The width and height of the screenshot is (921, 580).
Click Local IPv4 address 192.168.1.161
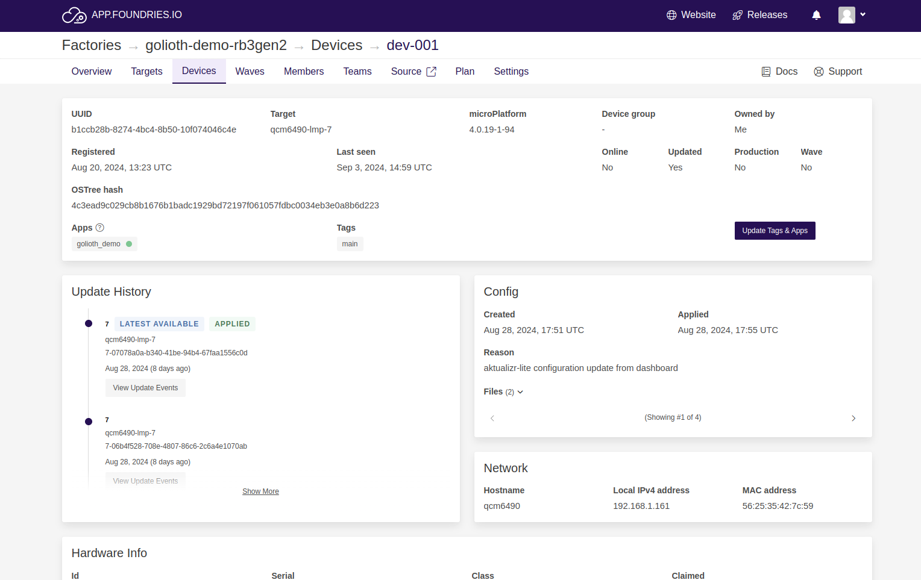[641, 506]
